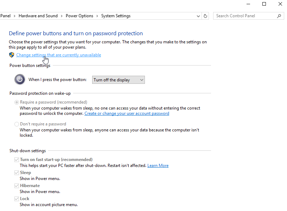Select Require a password radio button

click(17, 102)
